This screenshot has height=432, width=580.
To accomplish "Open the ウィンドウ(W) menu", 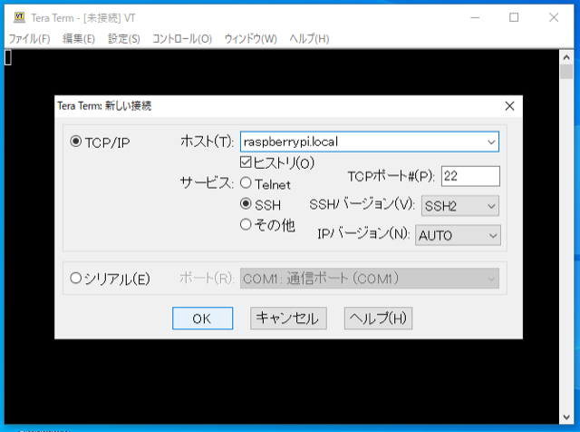I will click(250, 38).
